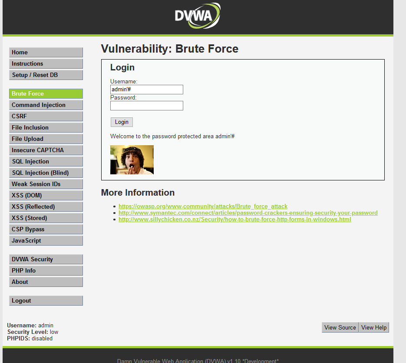Select SQL Injection (Blind) in sidebar
Image resolution: width=406 pixels, height=363 pixels.
point(46,173)
